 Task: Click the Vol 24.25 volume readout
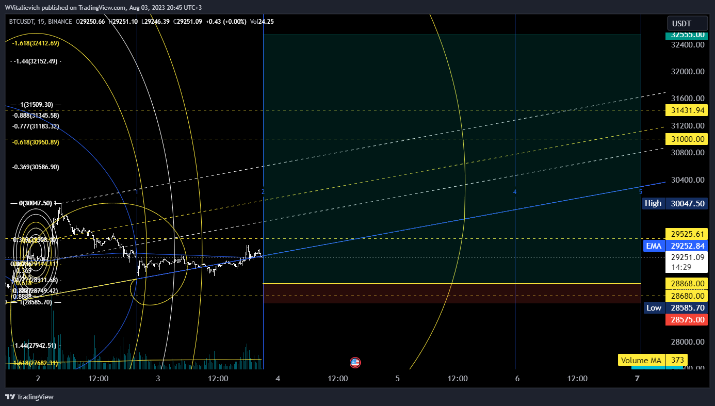coord(262,21)
